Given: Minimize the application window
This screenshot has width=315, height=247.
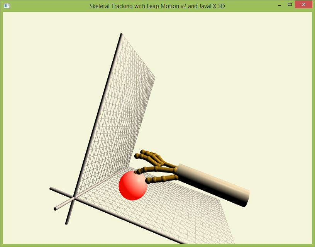Looking at the screenshot, I should click(x=279, y=5).
